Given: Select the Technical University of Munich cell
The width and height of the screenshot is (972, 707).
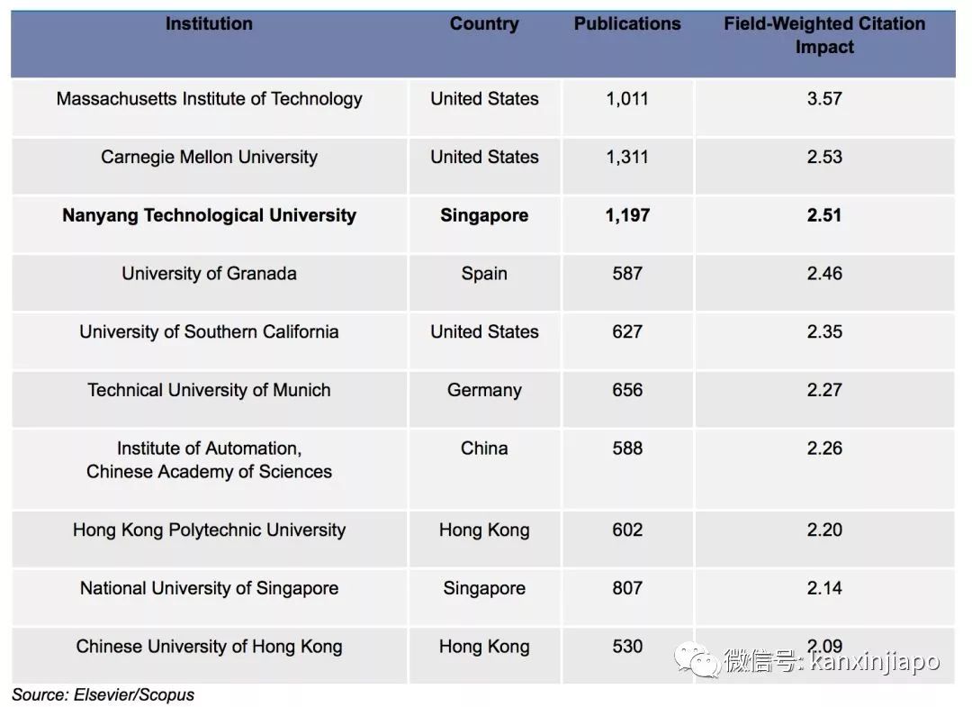Looking at the screenshot, I should pos(209,390).
